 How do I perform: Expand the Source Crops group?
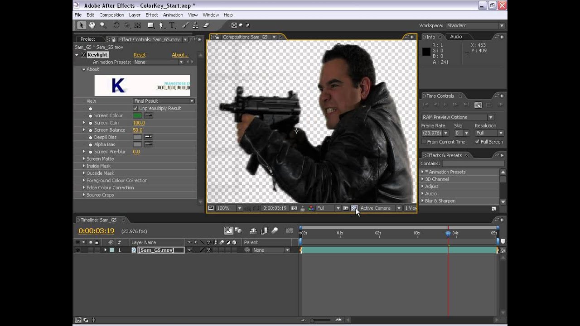(84, 195)
